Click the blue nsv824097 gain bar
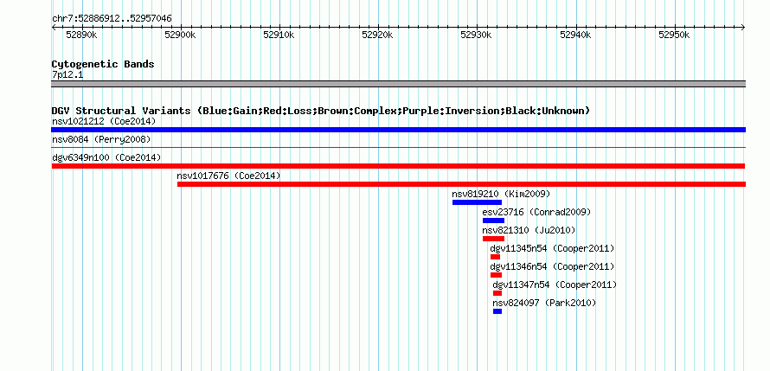The image size is (770, 371). pyautogui.click(x=497, y=311)
